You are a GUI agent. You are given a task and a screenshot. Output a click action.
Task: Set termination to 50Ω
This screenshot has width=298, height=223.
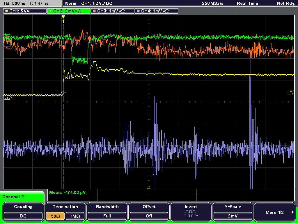55,216
